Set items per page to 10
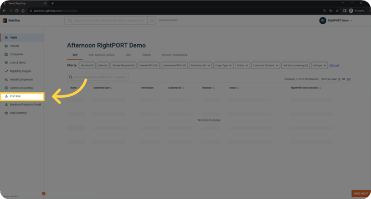The width and height of the screenshot is (371, 199). tap(339, 79)
